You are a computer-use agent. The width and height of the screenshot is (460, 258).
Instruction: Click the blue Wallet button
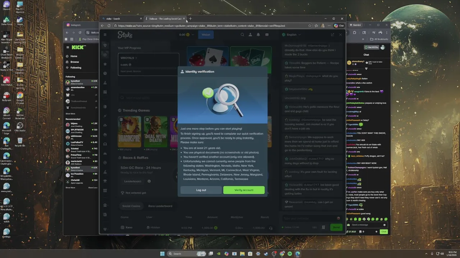point(206,35)
